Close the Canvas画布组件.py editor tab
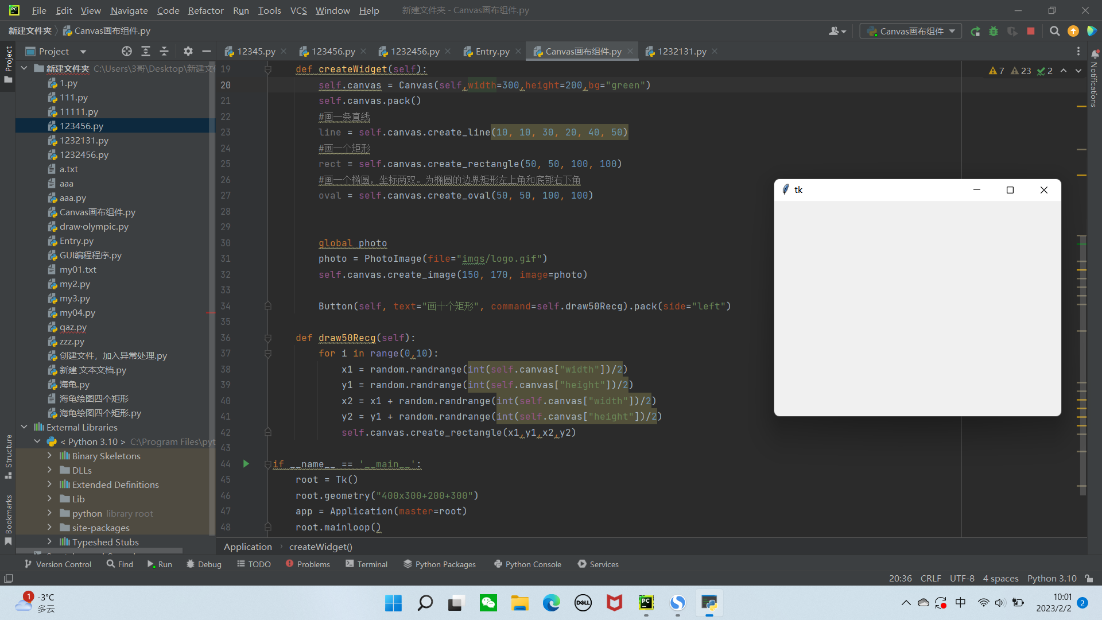Image resolution: width=1102 pixels, height=620 pixels. tap(630, 52)
